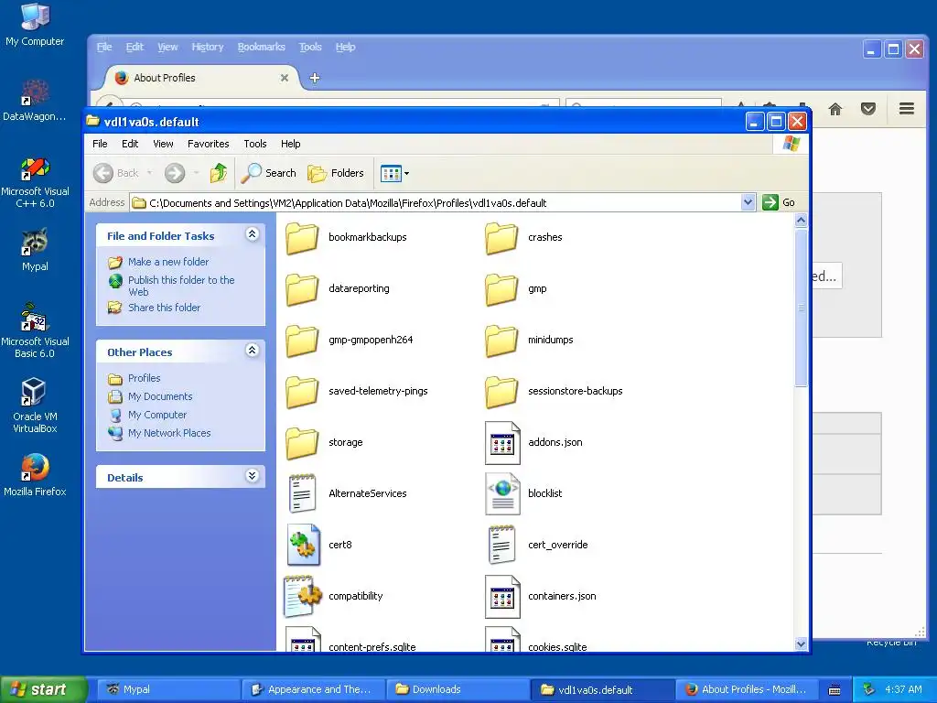
Task: Click Firefox home icon
Action: pyautogui.click(x=835, y=109)
